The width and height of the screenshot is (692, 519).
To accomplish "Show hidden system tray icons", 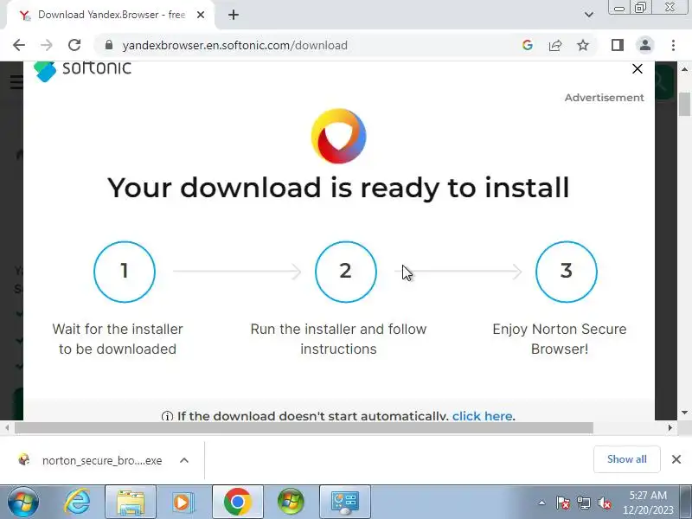I will pyautogui.click(x=542, y=503).
